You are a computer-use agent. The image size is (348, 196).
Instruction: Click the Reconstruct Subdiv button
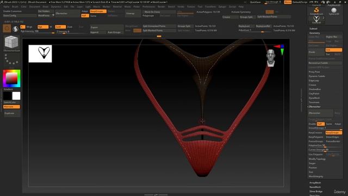325,63
